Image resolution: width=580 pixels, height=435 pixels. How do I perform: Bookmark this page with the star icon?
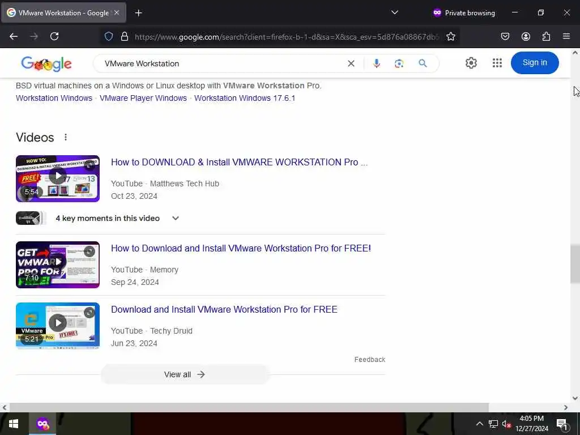(x=450, y=36)
